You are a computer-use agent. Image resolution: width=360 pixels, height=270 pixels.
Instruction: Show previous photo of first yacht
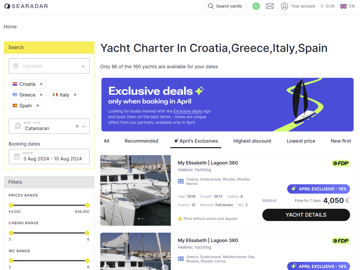(106, 190)
